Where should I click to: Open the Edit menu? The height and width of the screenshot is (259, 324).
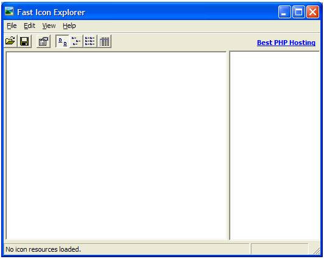(x=29, y=26)
